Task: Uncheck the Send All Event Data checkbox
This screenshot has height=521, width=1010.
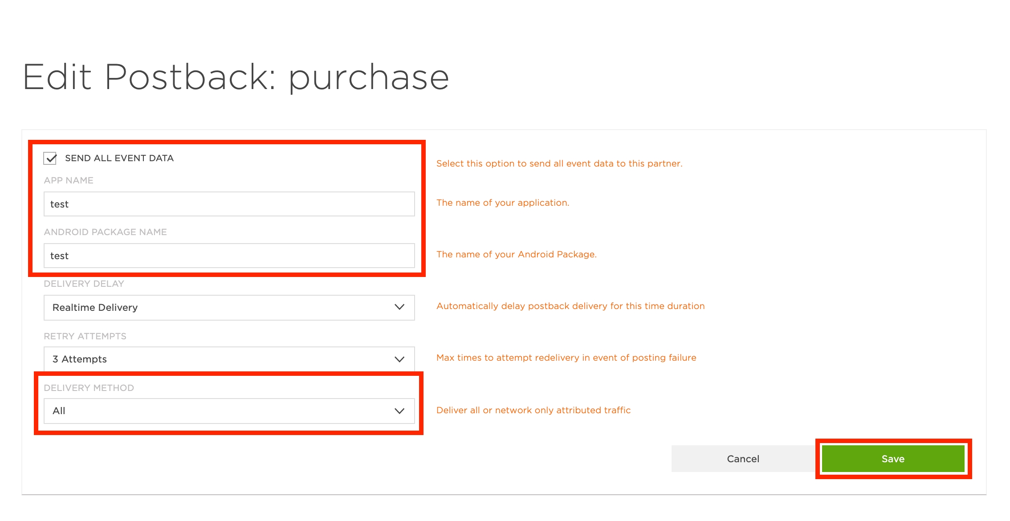Action: [x=50, y=158]
